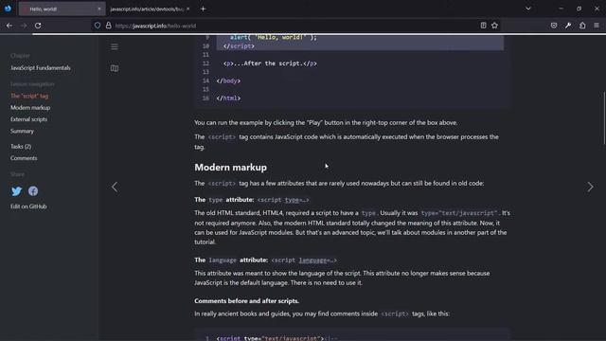Open JavaScript Fundamentals chapter link
The image size is (606, 341).
41,68
